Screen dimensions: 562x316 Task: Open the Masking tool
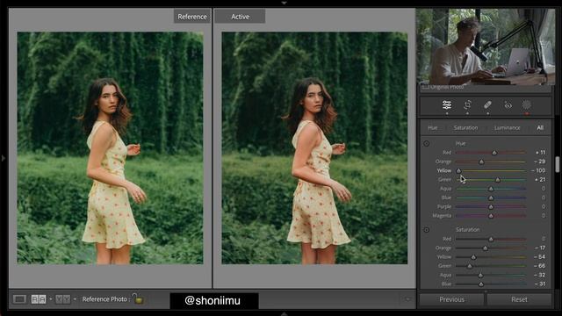click(527, 105)
